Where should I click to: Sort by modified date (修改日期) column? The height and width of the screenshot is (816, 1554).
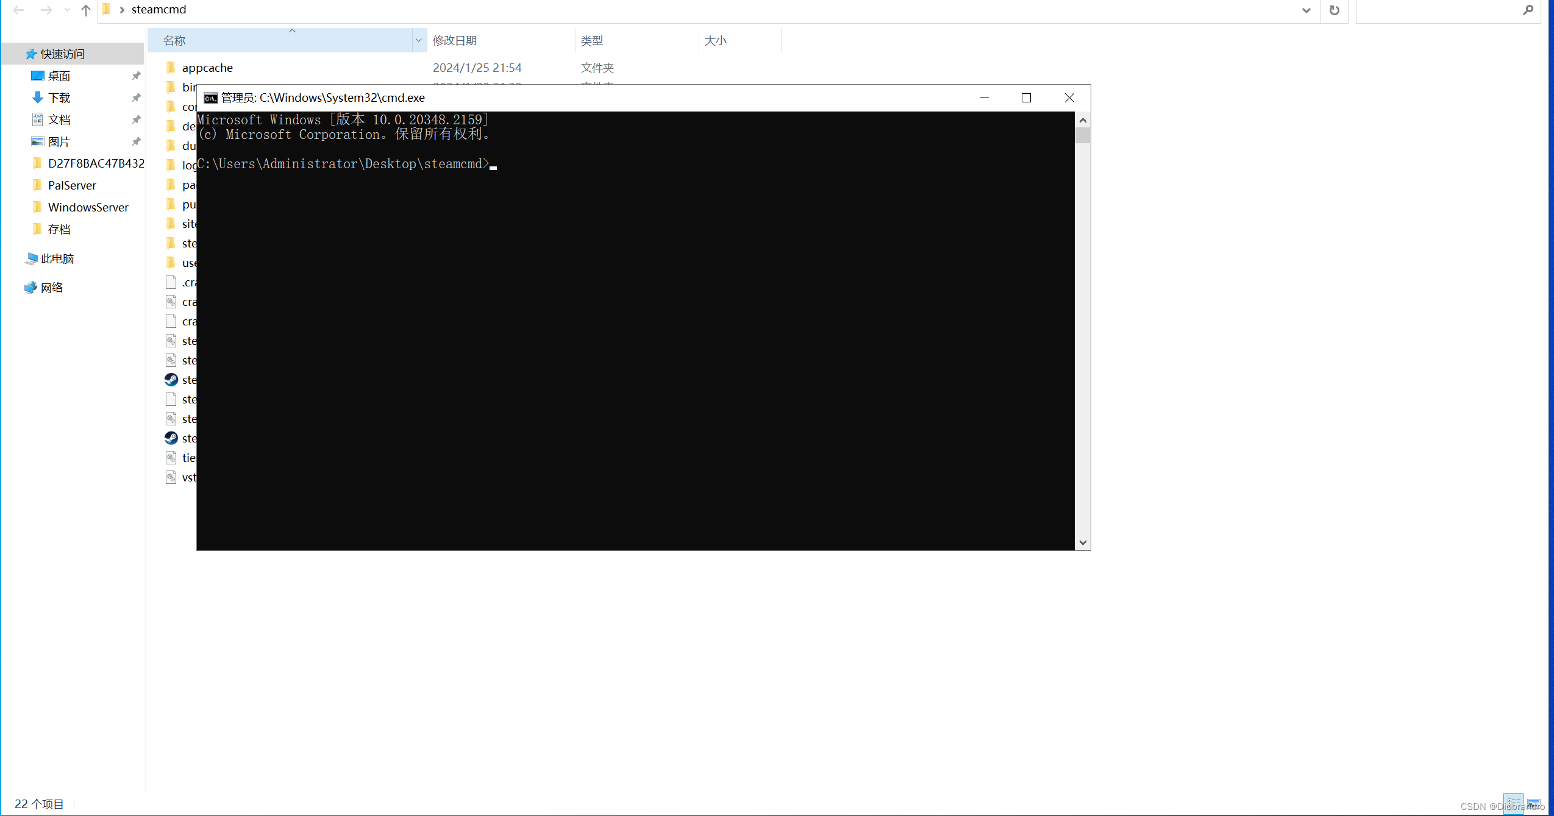[455, 40]
